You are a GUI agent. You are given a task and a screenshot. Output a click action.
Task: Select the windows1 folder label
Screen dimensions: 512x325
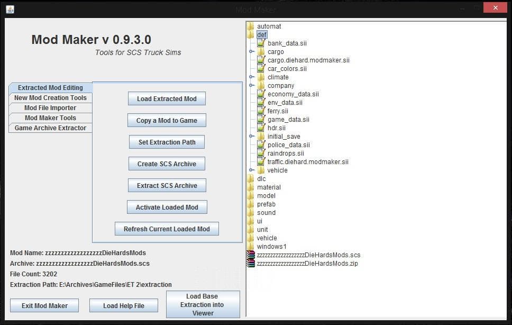coord(272,247)
